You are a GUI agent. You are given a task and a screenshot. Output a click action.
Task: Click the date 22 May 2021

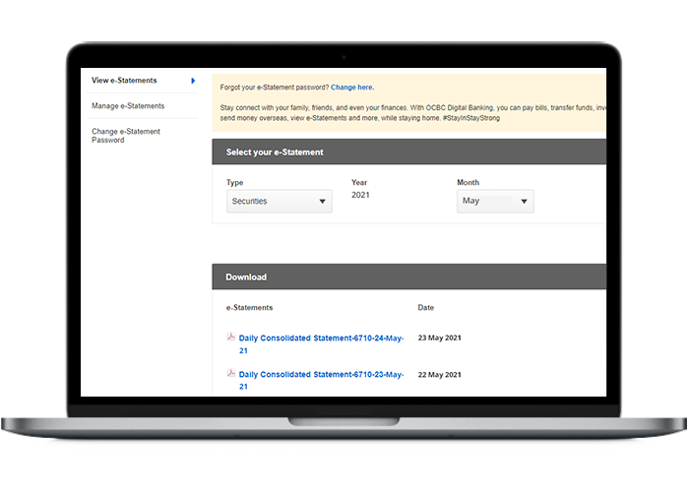click(x=439, y=375)
